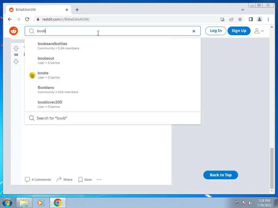Click the share this page icon
The image size is (278, 208).
click(x=231, y=19)
